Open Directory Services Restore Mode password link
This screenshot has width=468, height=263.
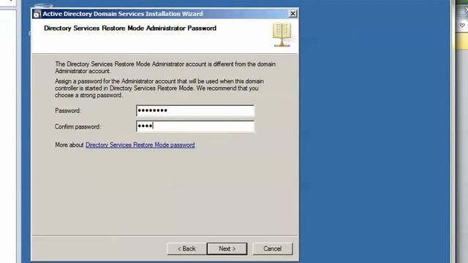click(x=140, y=145)
